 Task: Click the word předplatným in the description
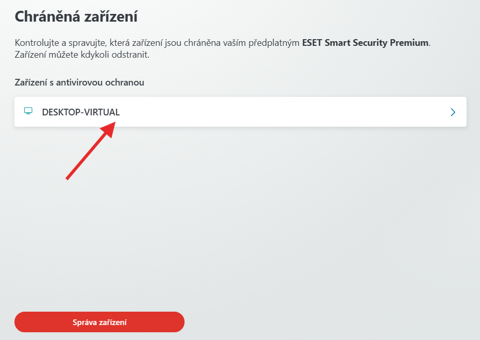click(274, 43)
